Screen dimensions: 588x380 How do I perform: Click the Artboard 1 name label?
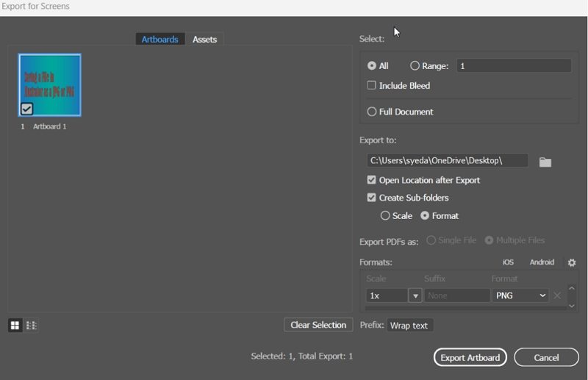pos(49,126)
